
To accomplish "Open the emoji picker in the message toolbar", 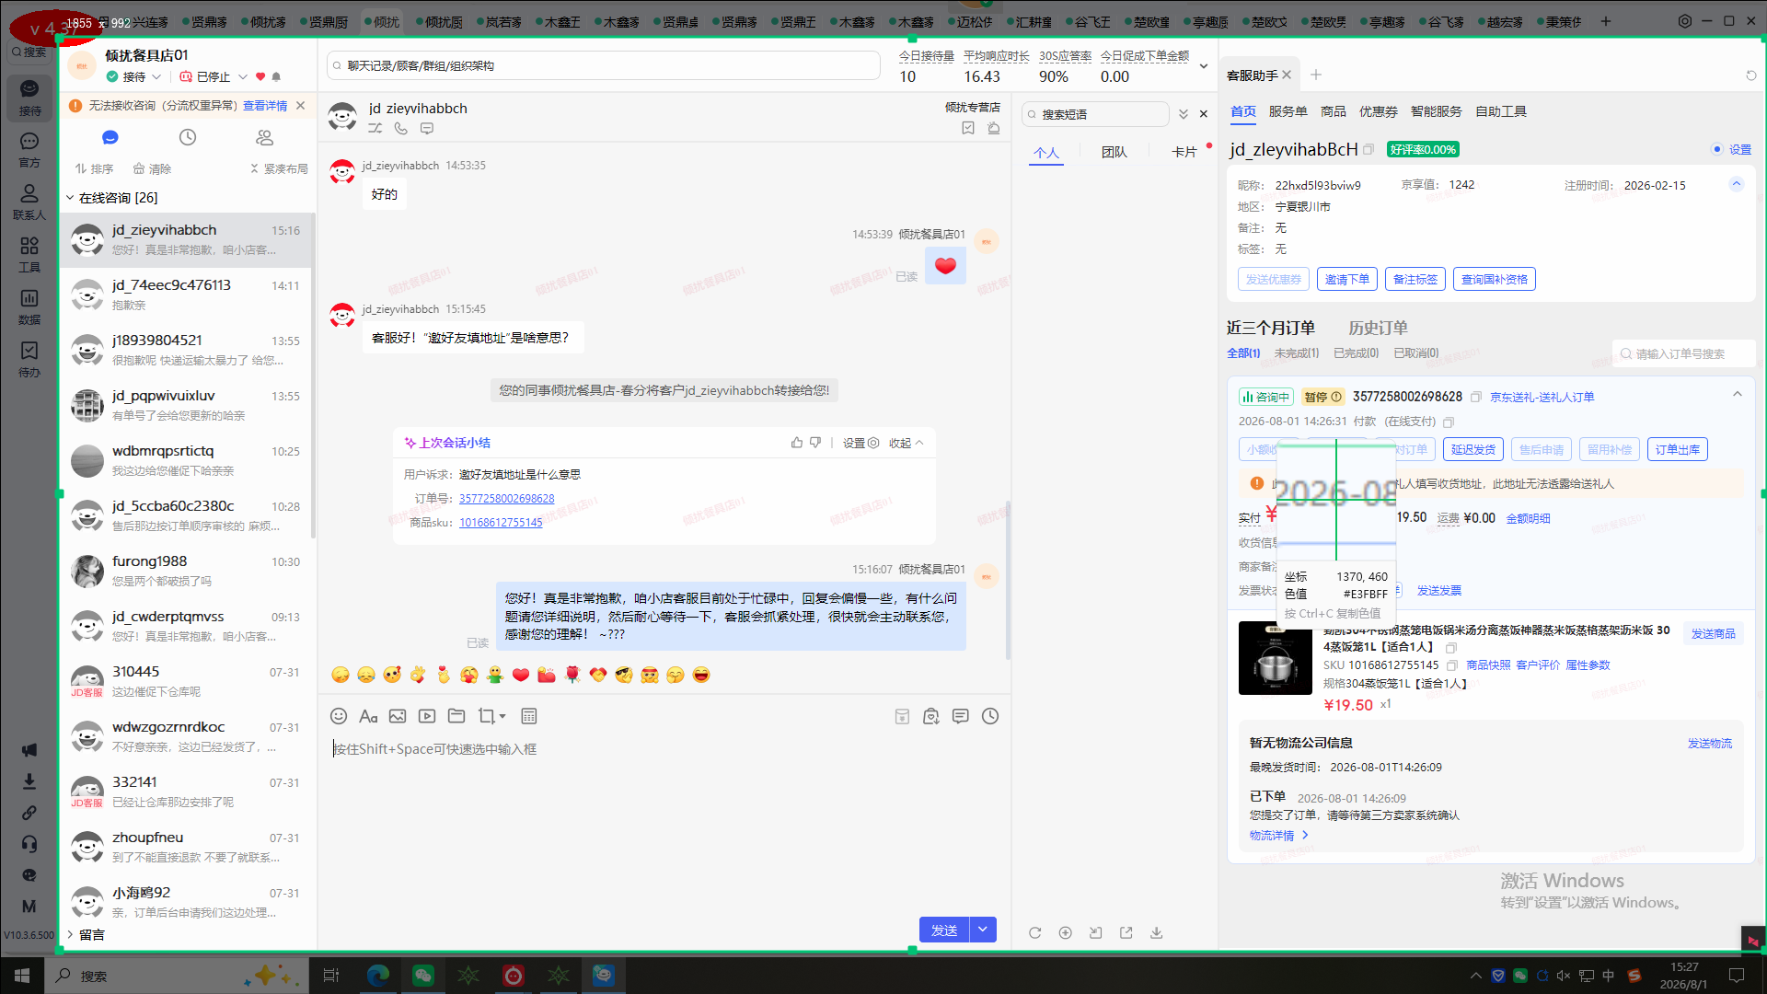I will 339,716.
